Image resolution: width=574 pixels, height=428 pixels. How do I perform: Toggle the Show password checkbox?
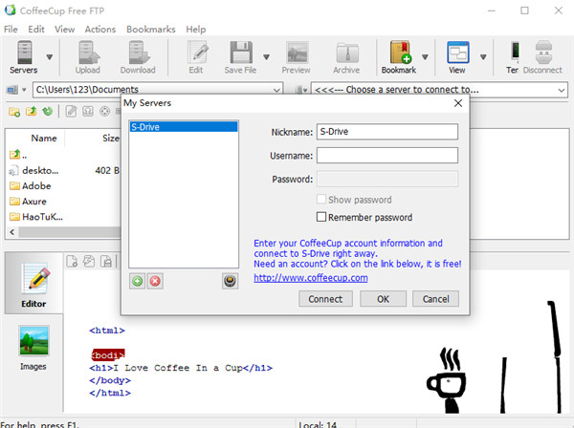(x=321, y=200)
